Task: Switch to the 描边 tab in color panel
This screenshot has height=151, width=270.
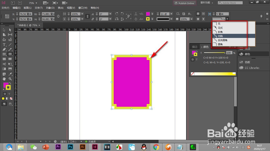Action: coord(195,47)
